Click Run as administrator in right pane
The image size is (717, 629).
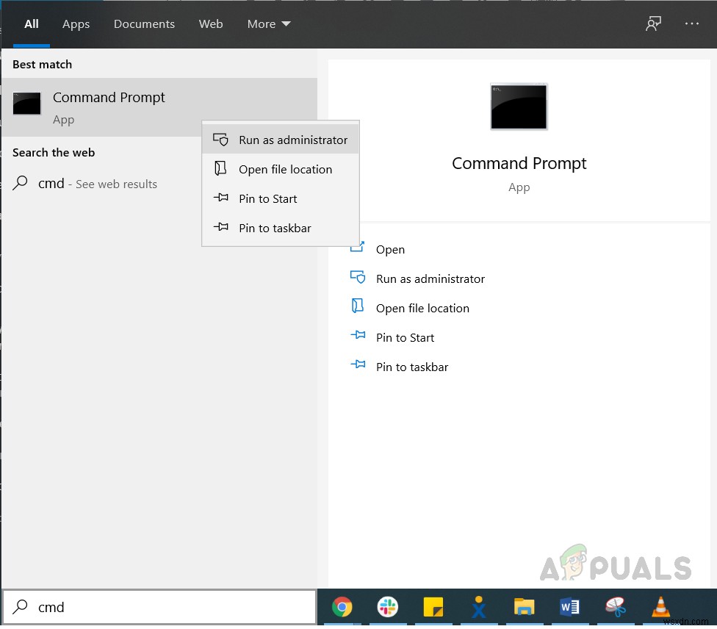tap(430, 278)
